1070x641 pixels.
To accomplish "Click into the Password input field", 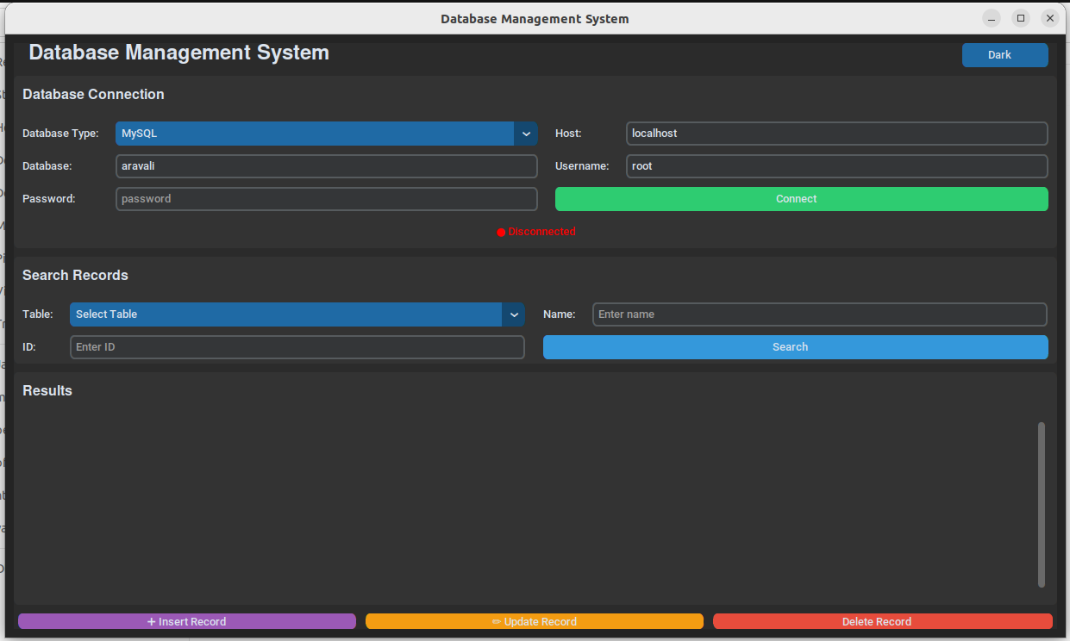I will click(x=326, y=199).
